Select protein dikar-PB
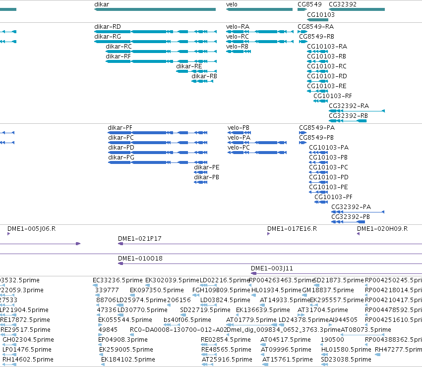 coord(207,177)
